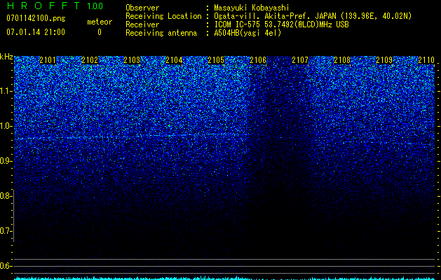Click the date stamp 07.01.14 21:00

(x=36, y=32)
